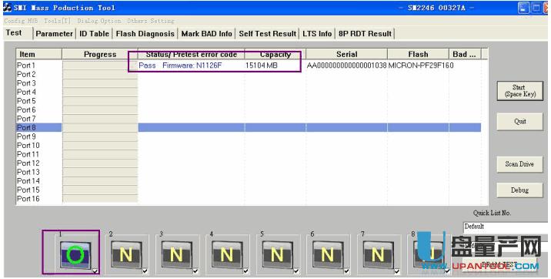The image size is (551, 279).
Task: Open the Tools[T] menu
Action: coord(57,21)
